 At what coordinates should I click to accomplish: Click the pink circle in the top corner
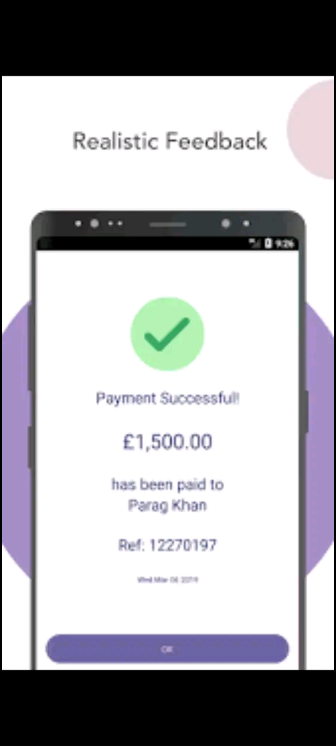[x=312, y=129]
